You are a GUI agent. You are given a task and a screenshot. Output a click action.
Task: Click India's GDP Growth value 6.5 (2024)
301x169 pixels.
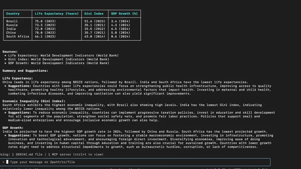(120, 29)
